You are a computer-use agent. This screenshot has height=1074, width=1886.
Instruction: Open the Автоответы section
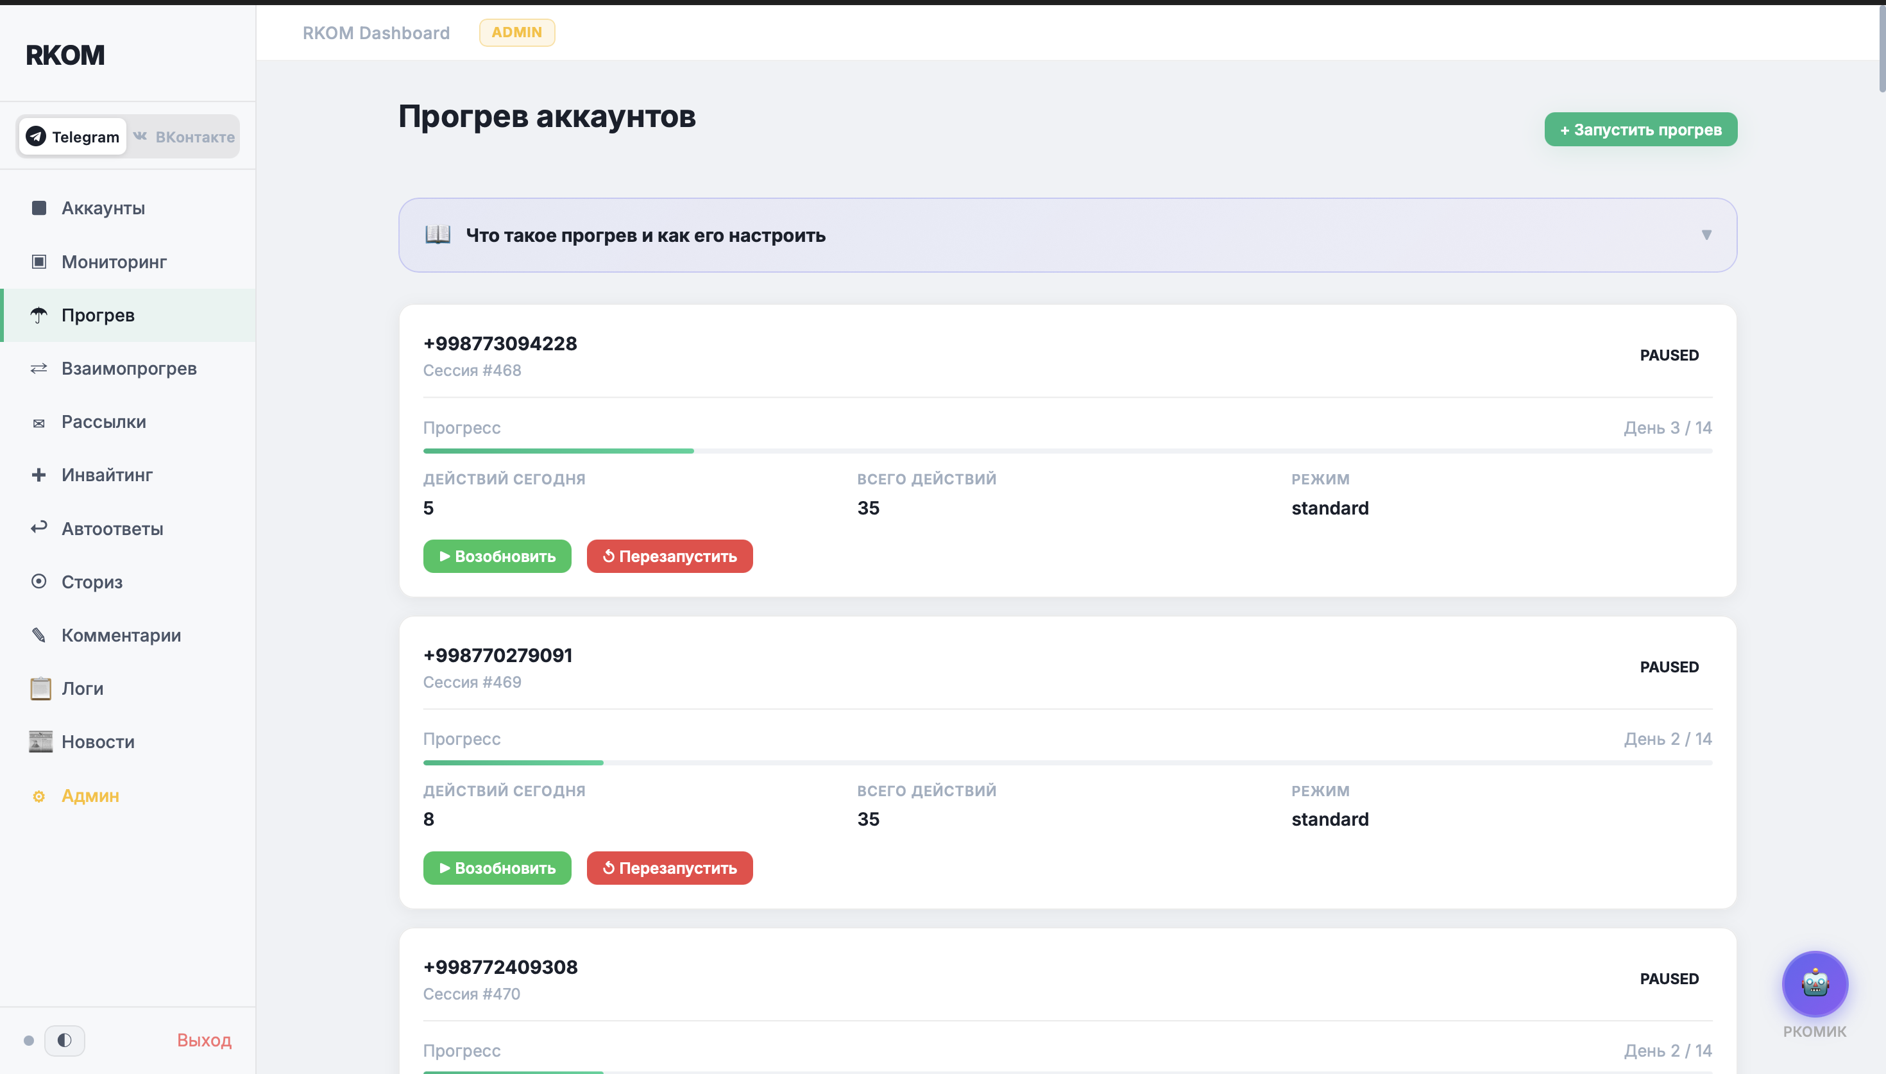[128, 528]
